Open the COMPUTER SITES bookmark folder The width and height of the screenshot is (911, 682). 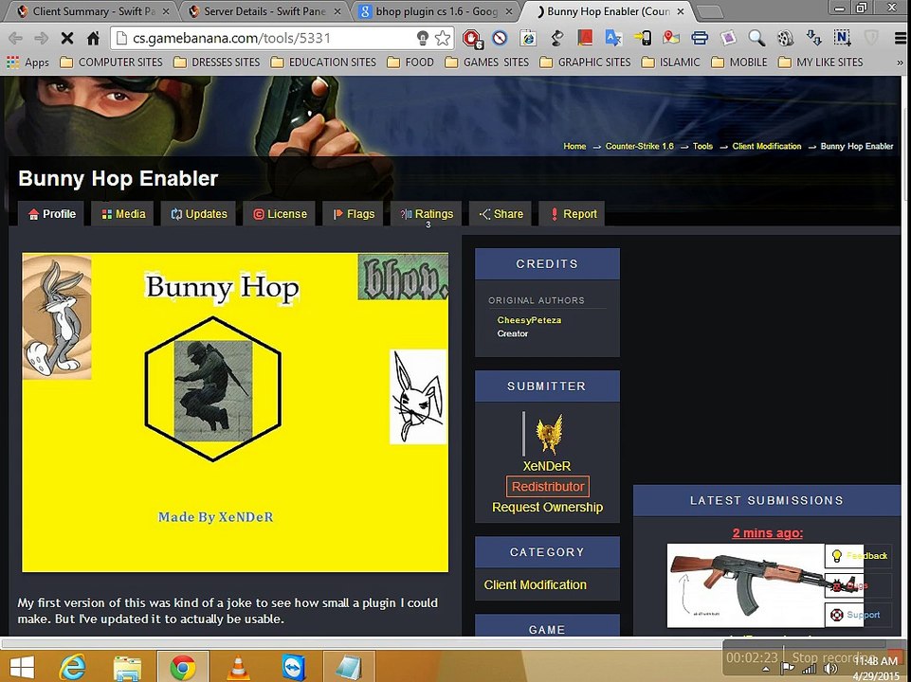coord(112,63)
